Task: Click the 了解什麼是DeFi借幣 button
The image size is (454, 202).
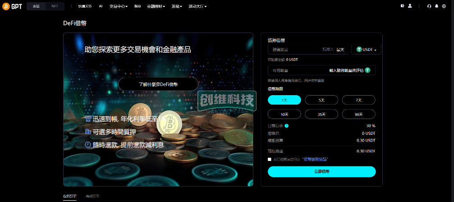Action: point(158,84)
